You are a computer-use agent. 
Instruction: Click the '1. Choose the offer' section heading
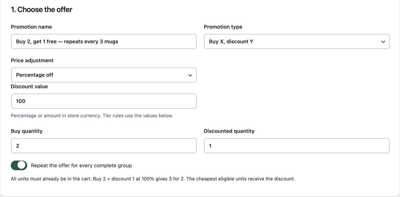[x=42, y=10]
